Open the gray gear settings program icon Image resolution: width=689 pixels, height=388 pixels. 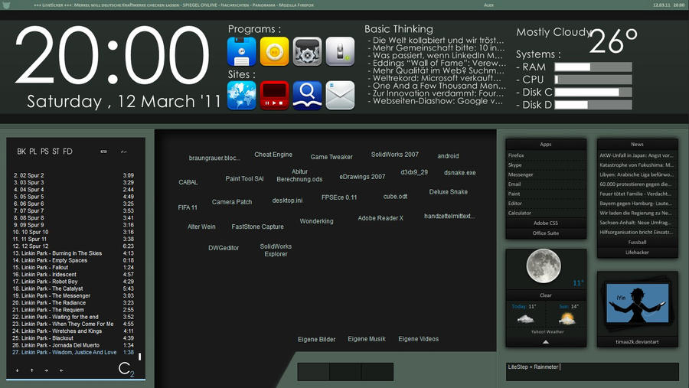click(x=307, y=51)
